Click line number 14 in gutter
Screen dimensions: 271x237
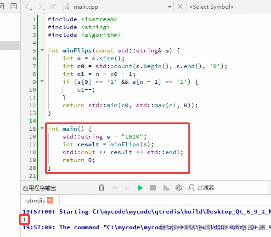click(x=33, y=121)
